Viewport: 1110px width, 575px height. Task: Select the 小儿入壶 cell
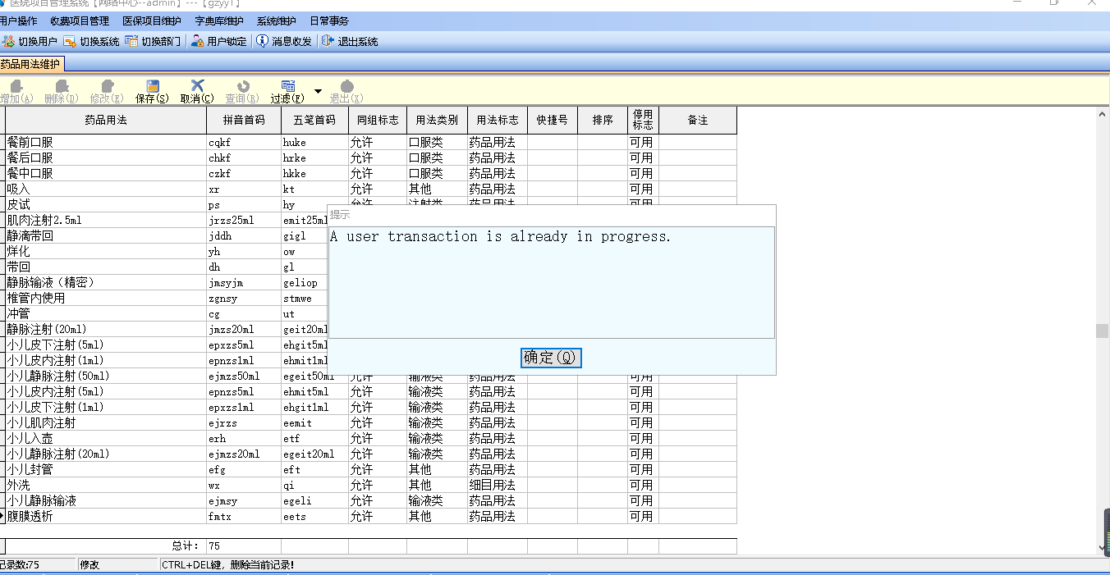(106, 439)
